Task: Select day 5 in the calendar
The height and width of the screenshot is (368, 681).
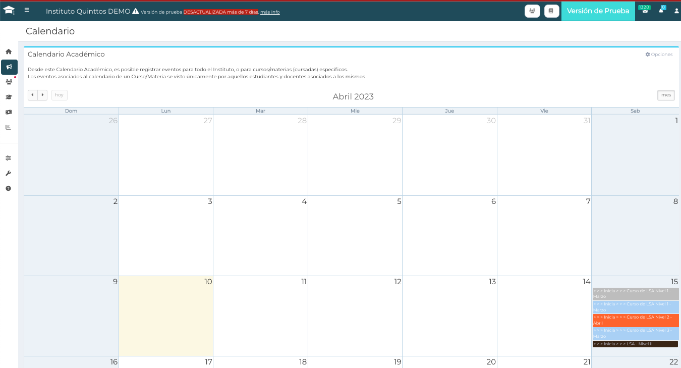Action: point(355,236)
